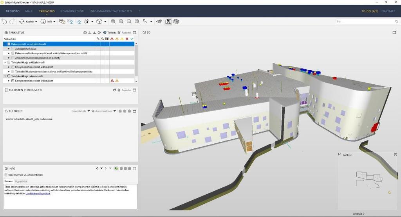This screenshot has height=217, width=401.
Task: Close the (ARK) 4 minimap overlay
Action: tap(396, 154)
